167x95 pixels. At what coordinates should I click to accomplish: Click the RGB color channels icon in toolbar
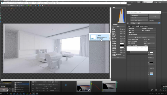28,6
